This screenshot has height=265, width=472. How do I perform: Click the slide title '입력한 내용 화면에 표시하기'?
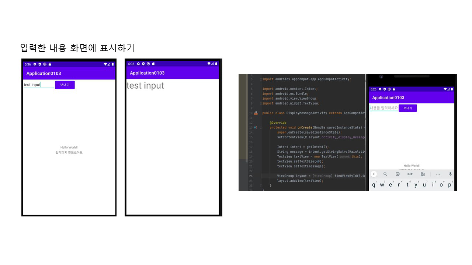pos(77,48)
